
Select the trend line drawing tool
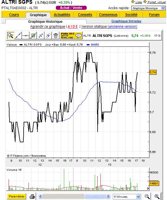click(18, 35)
